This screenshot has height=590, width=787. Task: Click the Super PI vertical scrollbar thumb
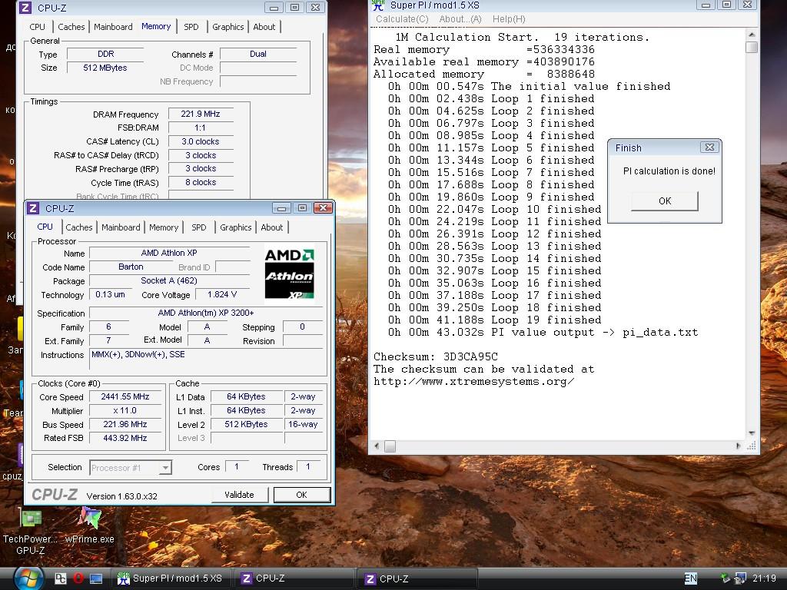point(752,47)
